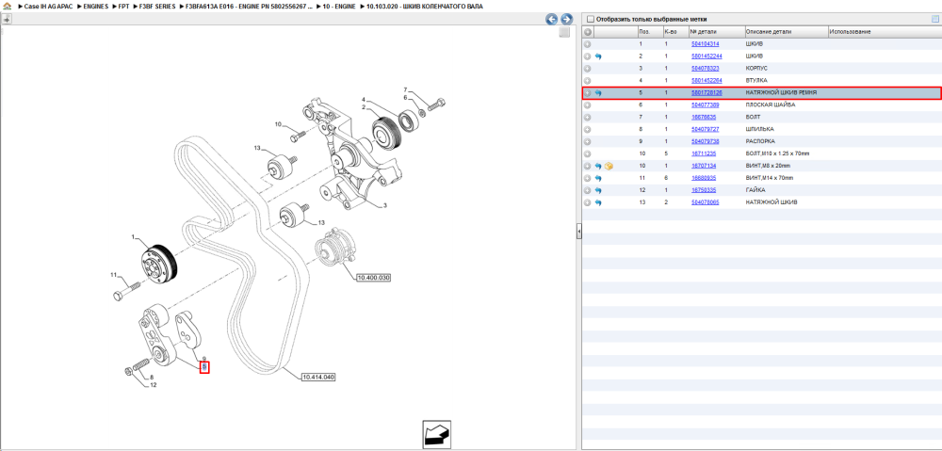Screen dimensions: 942x451
Task: Click the blue replacement arrow for part 16750335
Action: tap(598, 190)
